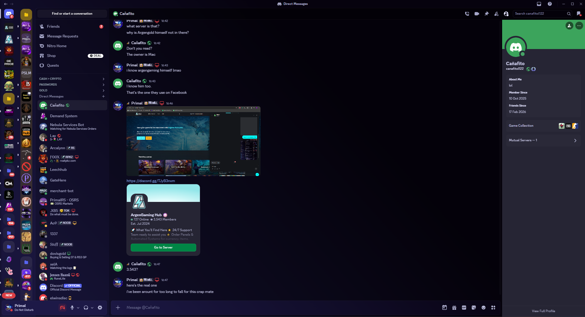Click the Go to Server button
585x317 pixels.
[x=163, y=248]
